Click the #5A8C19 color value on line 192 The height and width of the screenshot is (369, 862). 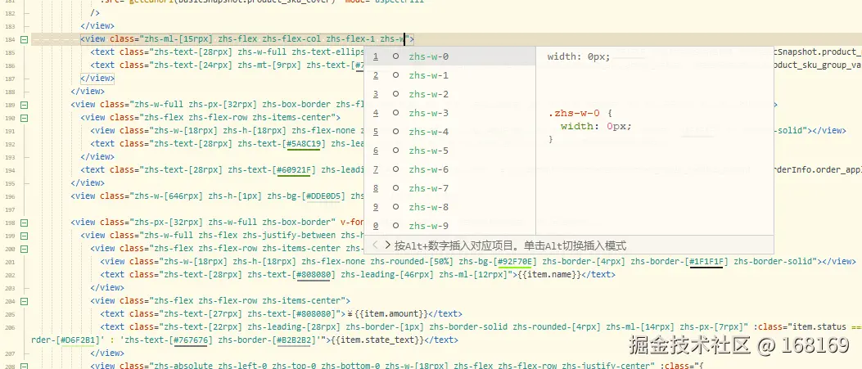(x=304, y=143)
